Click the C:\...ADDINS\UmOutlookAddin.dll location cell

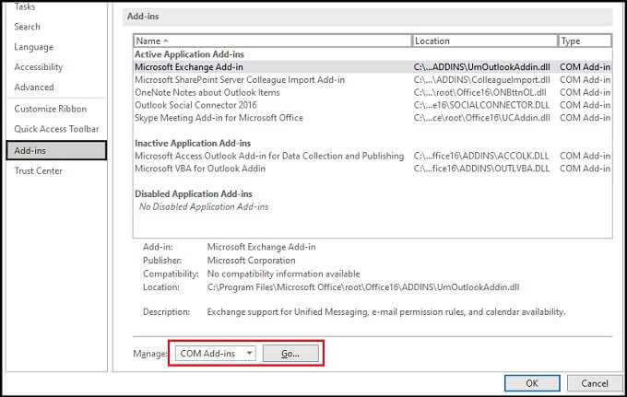pos(482,67)
